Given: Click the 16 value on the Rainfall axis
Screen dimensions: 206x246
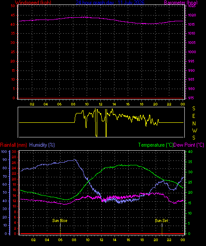Looking at the screenshot, I should click(x=14, y=190).
